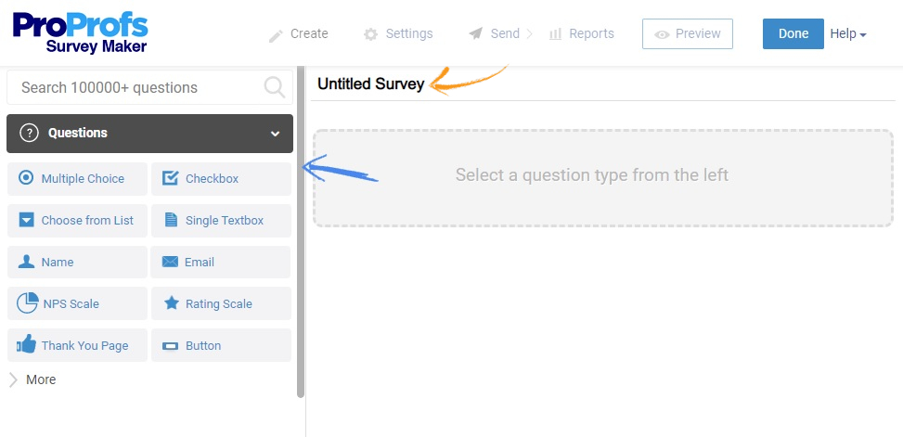The image size is (903, 437).
Task: Insert a Name field question
Action: pos(77,263)
